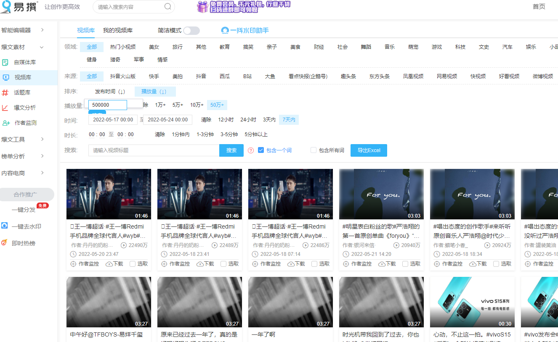Screen dimensions: 558x342
Task: Open the 话题库 hash icon
Action: coord(5,92)
